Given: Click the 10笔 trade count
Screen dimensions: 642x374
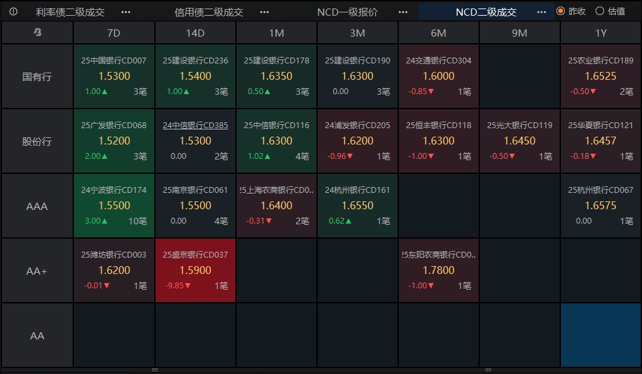Looking at the screenshot, I should (x=137, y=221).
